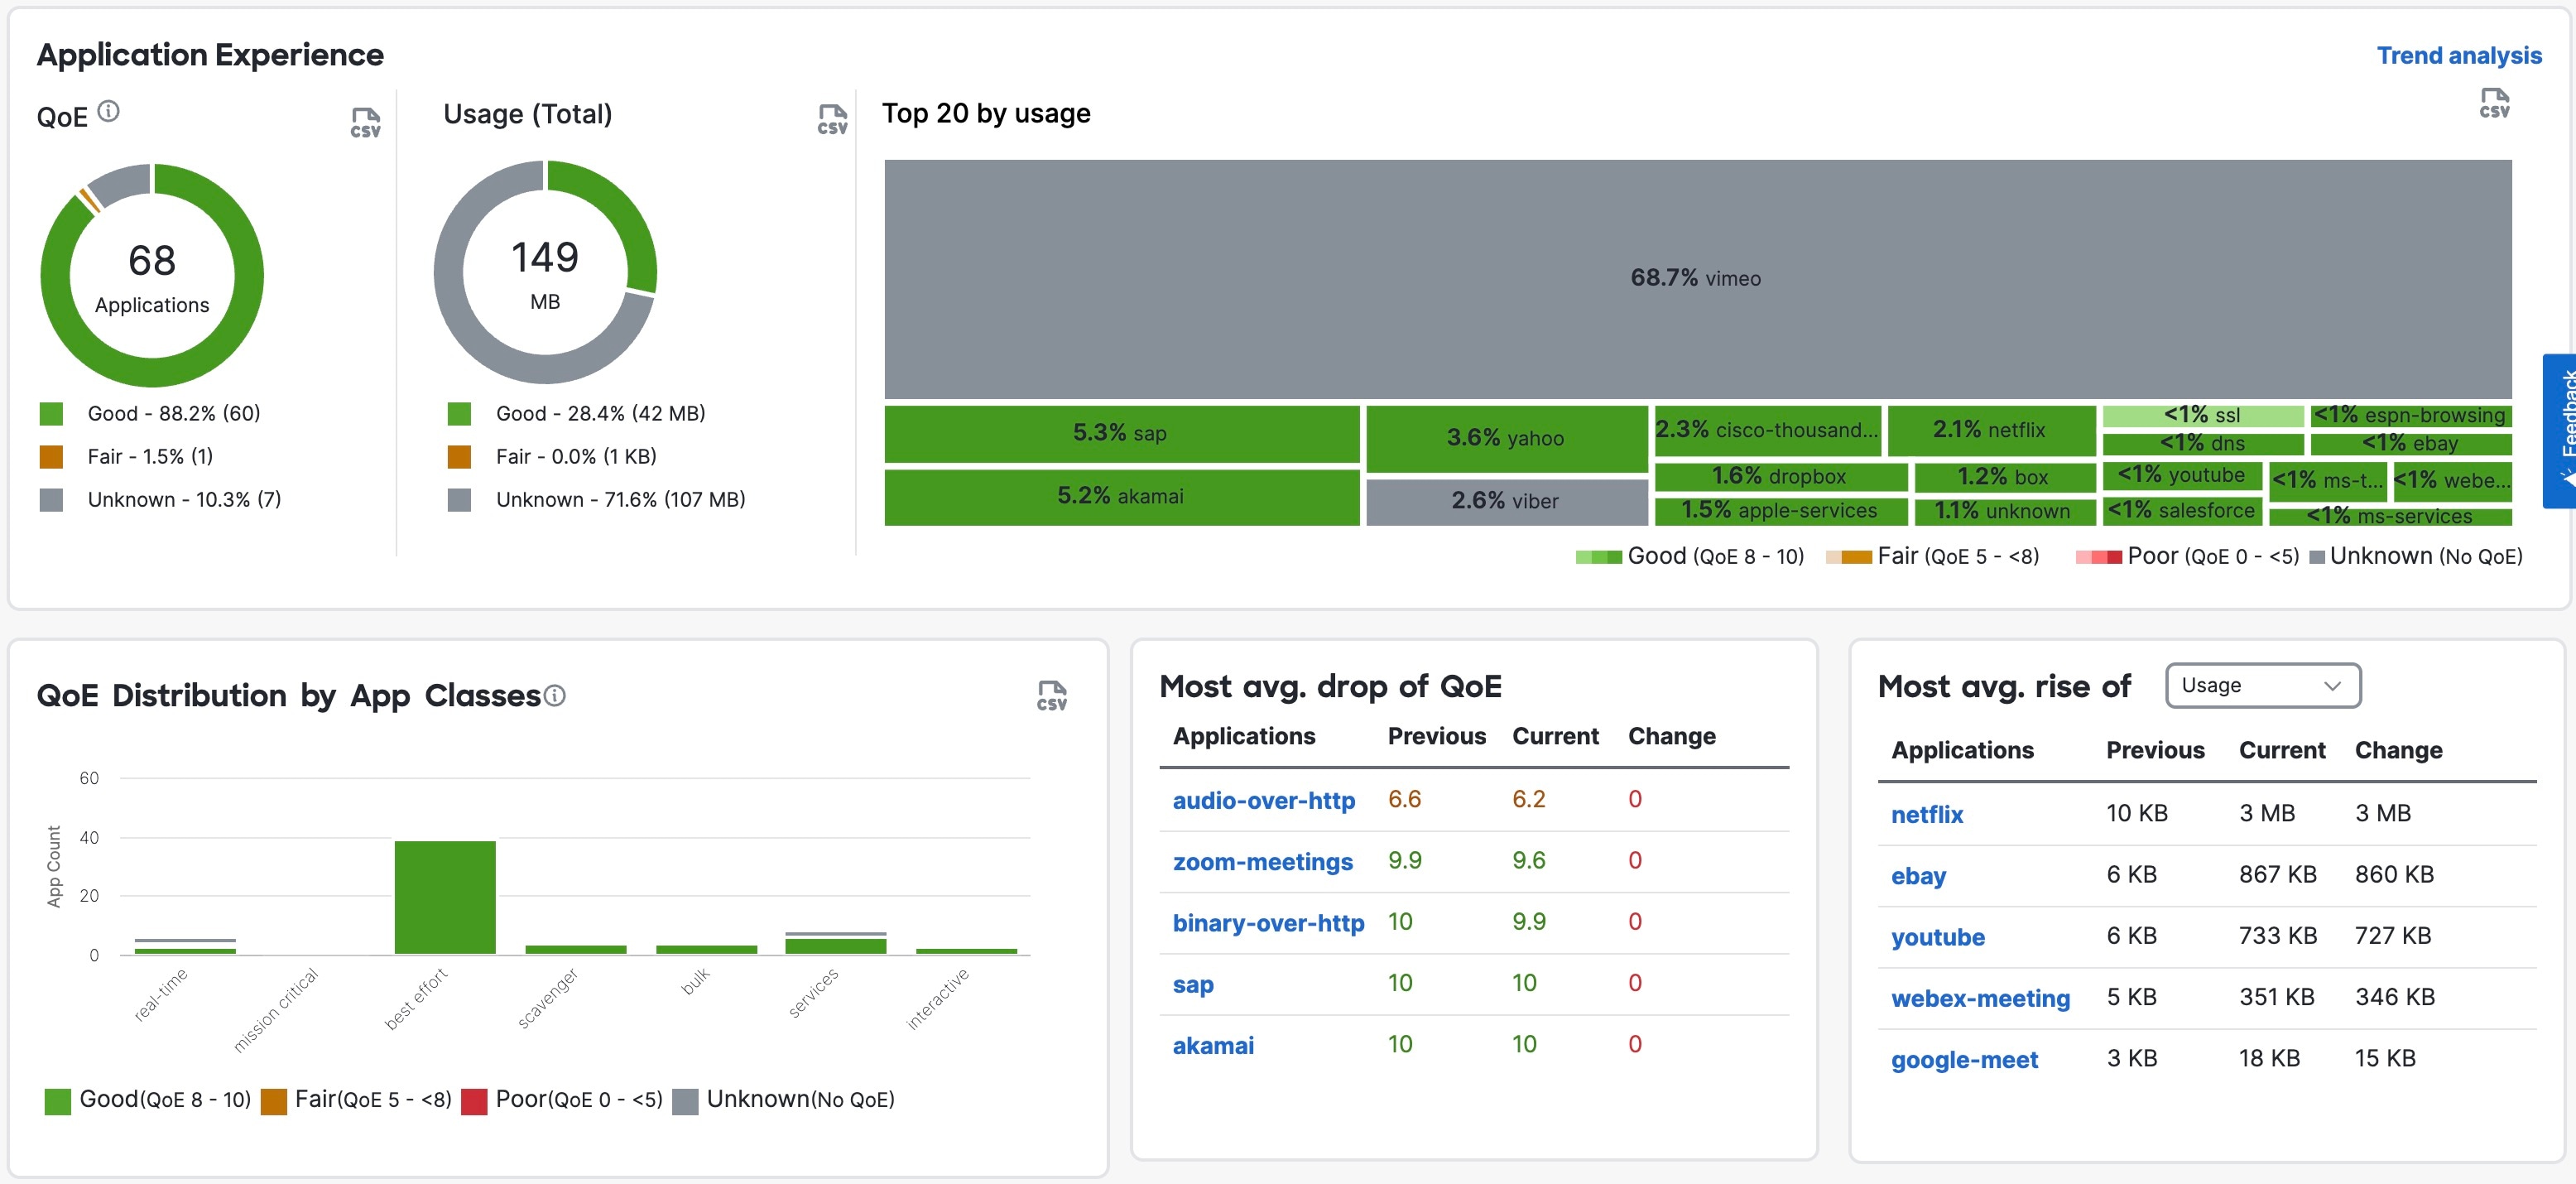
Task: Toggle Good legend in QoE donut
Action: [x=173, y=414]
